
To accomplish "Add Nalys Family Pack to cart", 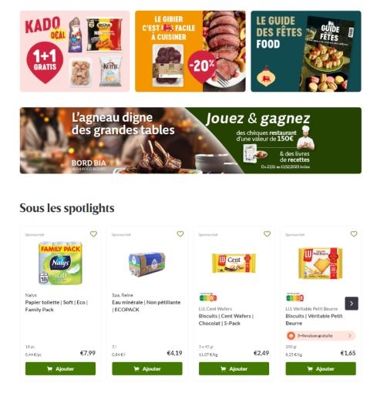I will pyautogui.click(x=60, y=368).
